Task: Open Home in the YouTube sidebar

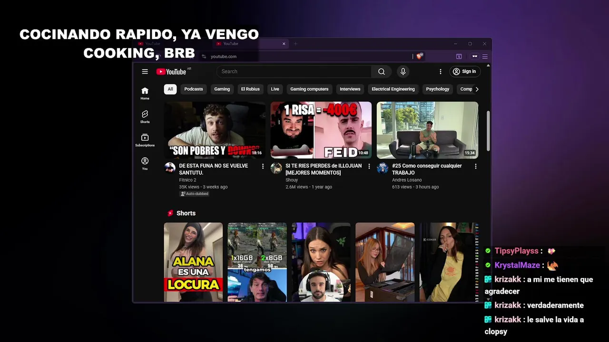Action: click(145, 94)
